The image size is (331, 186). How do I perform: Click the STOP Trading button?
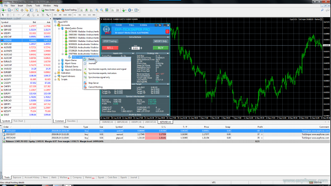(110, 41)
